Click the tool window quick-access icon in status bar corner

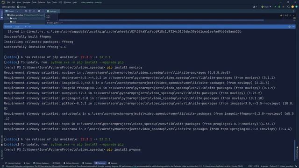(2, 166)
